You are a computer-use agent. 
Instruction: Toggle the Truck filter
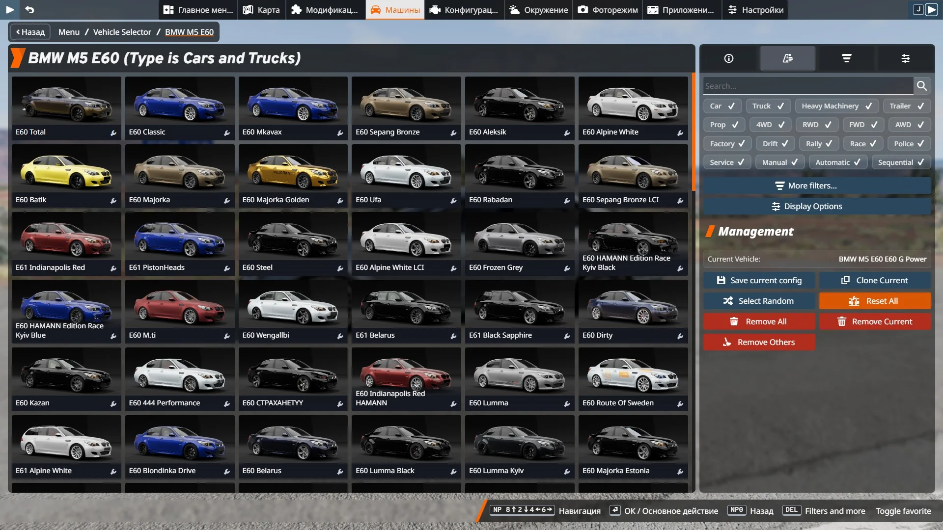coord(768,106)
